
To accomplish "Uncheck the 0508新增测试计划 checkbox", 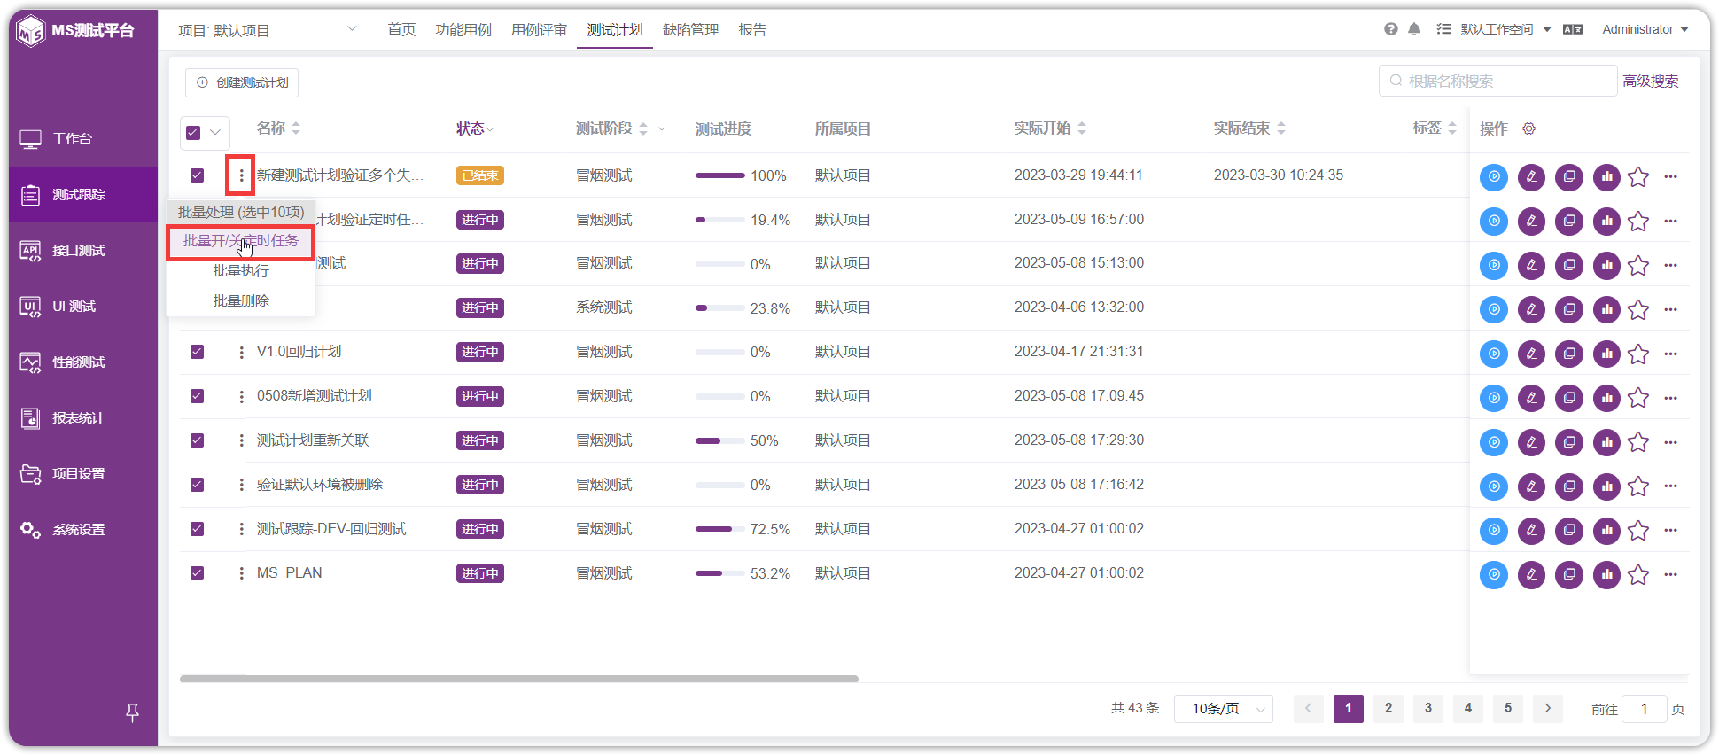I will (x=197, y=396).
